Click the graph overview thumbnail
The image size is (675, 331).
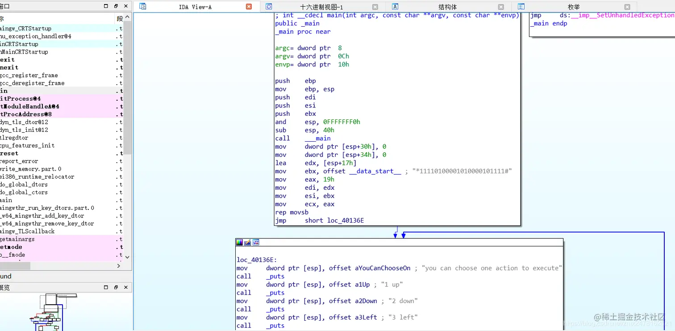click(52, 312)
